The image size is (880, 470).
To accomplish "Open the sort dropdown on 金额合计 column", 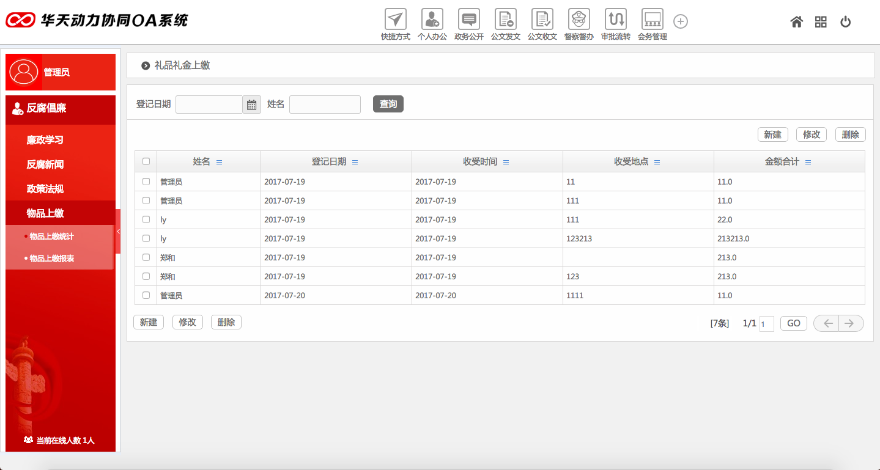I will coord(807,162).
